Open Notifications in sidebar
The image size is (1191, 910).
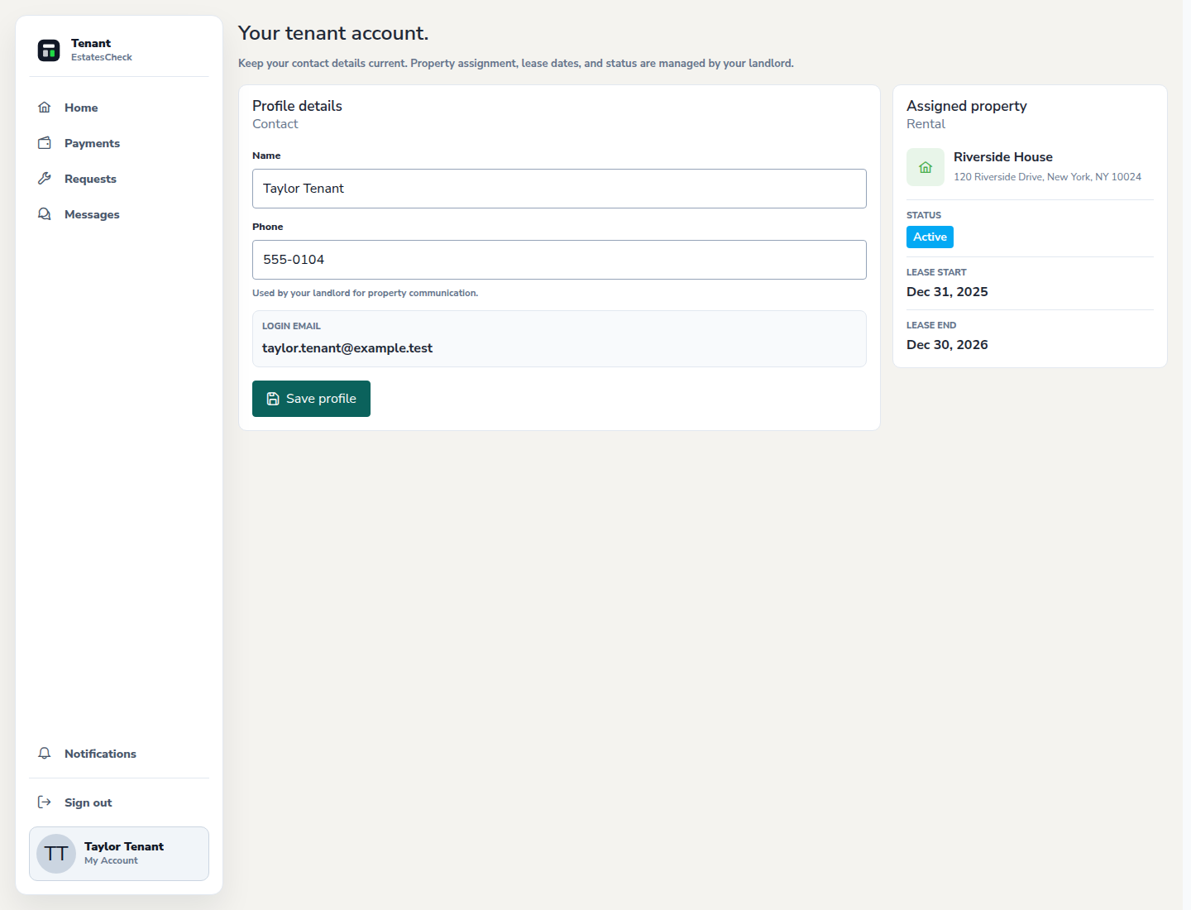pos(119,754)
